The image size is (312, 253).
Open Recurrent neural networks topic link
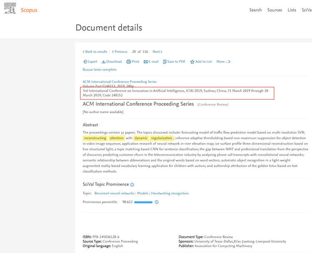click(114, 193)
